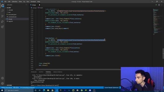The height and width of the screenshot is (92, 164).
Task: Click Screen Reader Optimized status item
Action: [x=111, y=87]
